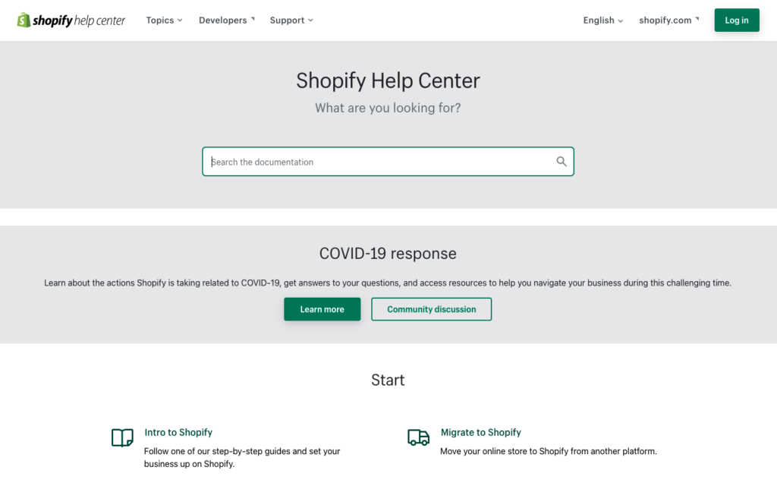Viewport: 777px width, 486px height.
Task: Click the open book icon beside Intro to Shopify
Action: 122,438
